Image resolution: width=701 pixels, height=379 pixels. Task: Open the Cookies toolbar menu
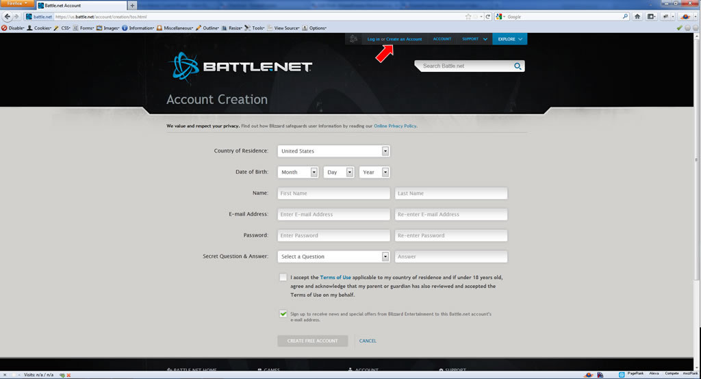tap(39, 28)
